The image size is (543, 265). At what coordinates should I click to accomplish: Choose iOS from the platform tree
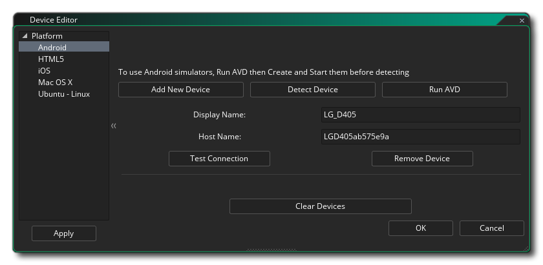[44, 71]
